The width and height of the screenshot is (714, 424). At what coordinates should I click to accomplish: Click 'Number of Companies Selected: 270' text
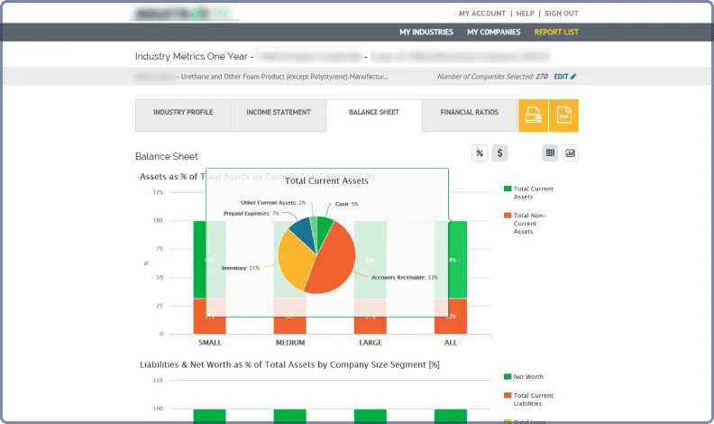click(492, 77)
